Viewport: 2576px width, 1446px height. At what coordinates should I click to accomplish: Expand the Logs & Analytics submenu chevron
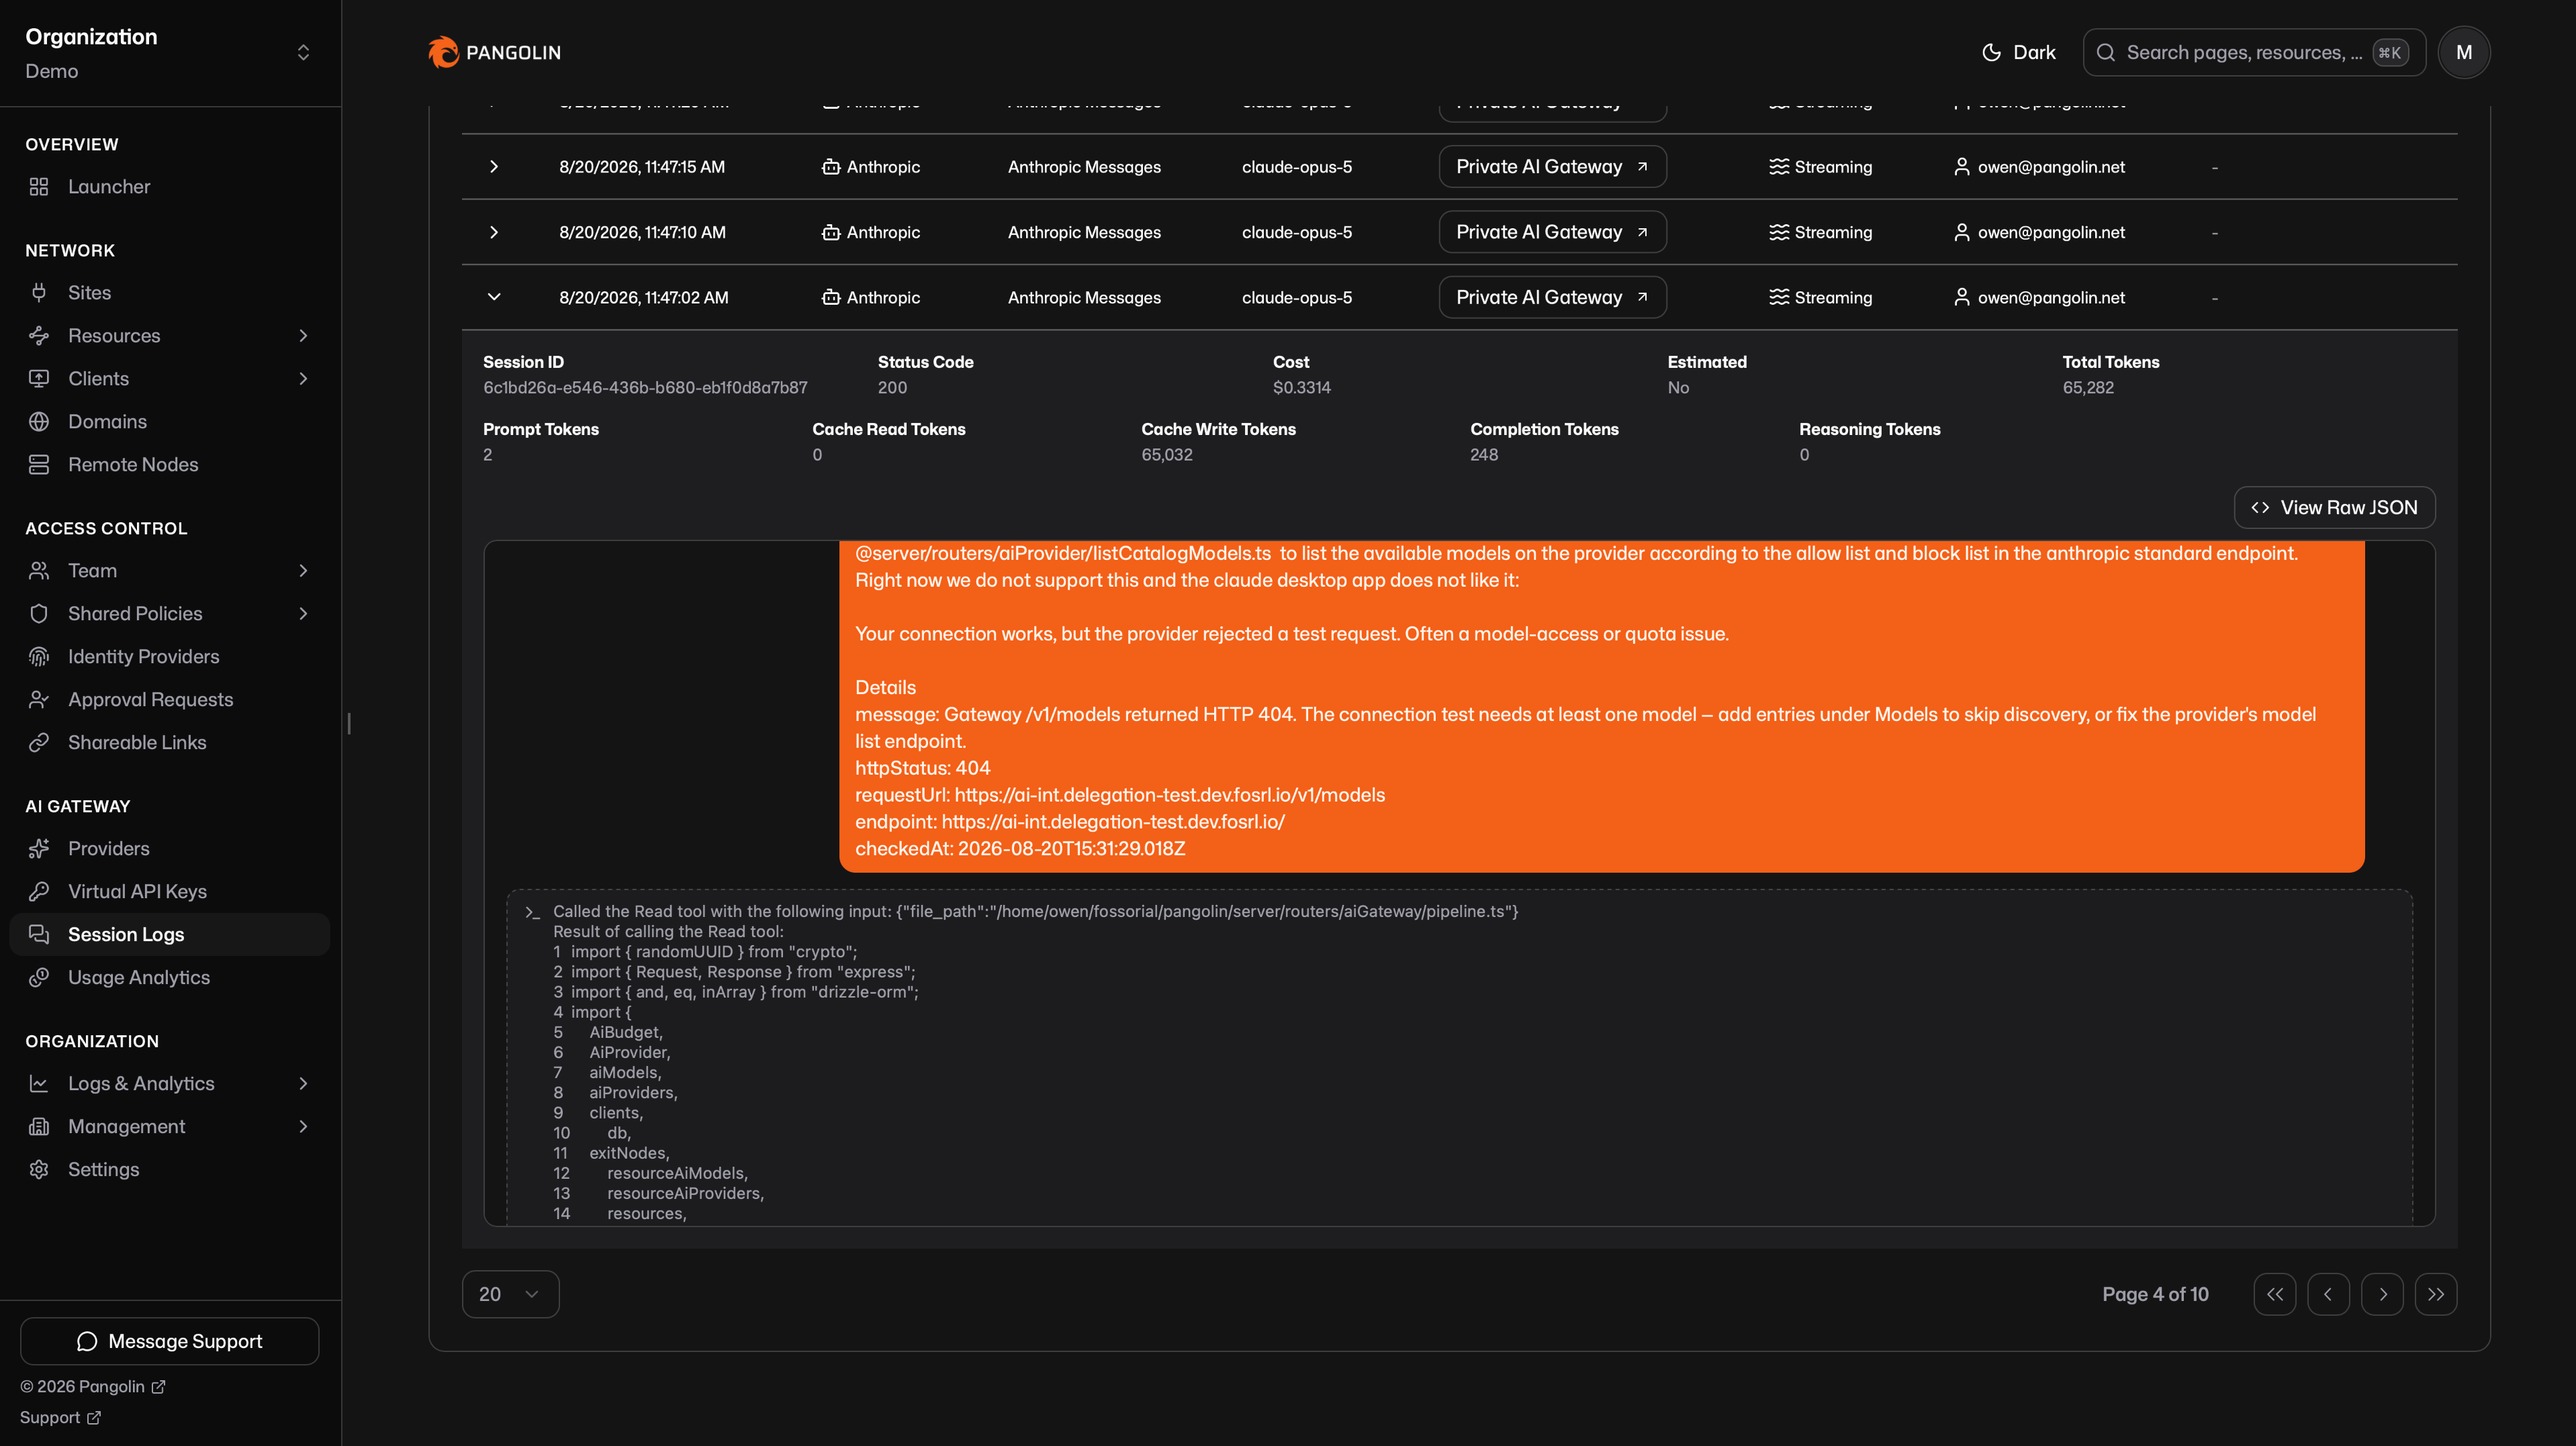[x=303, y=1084]
